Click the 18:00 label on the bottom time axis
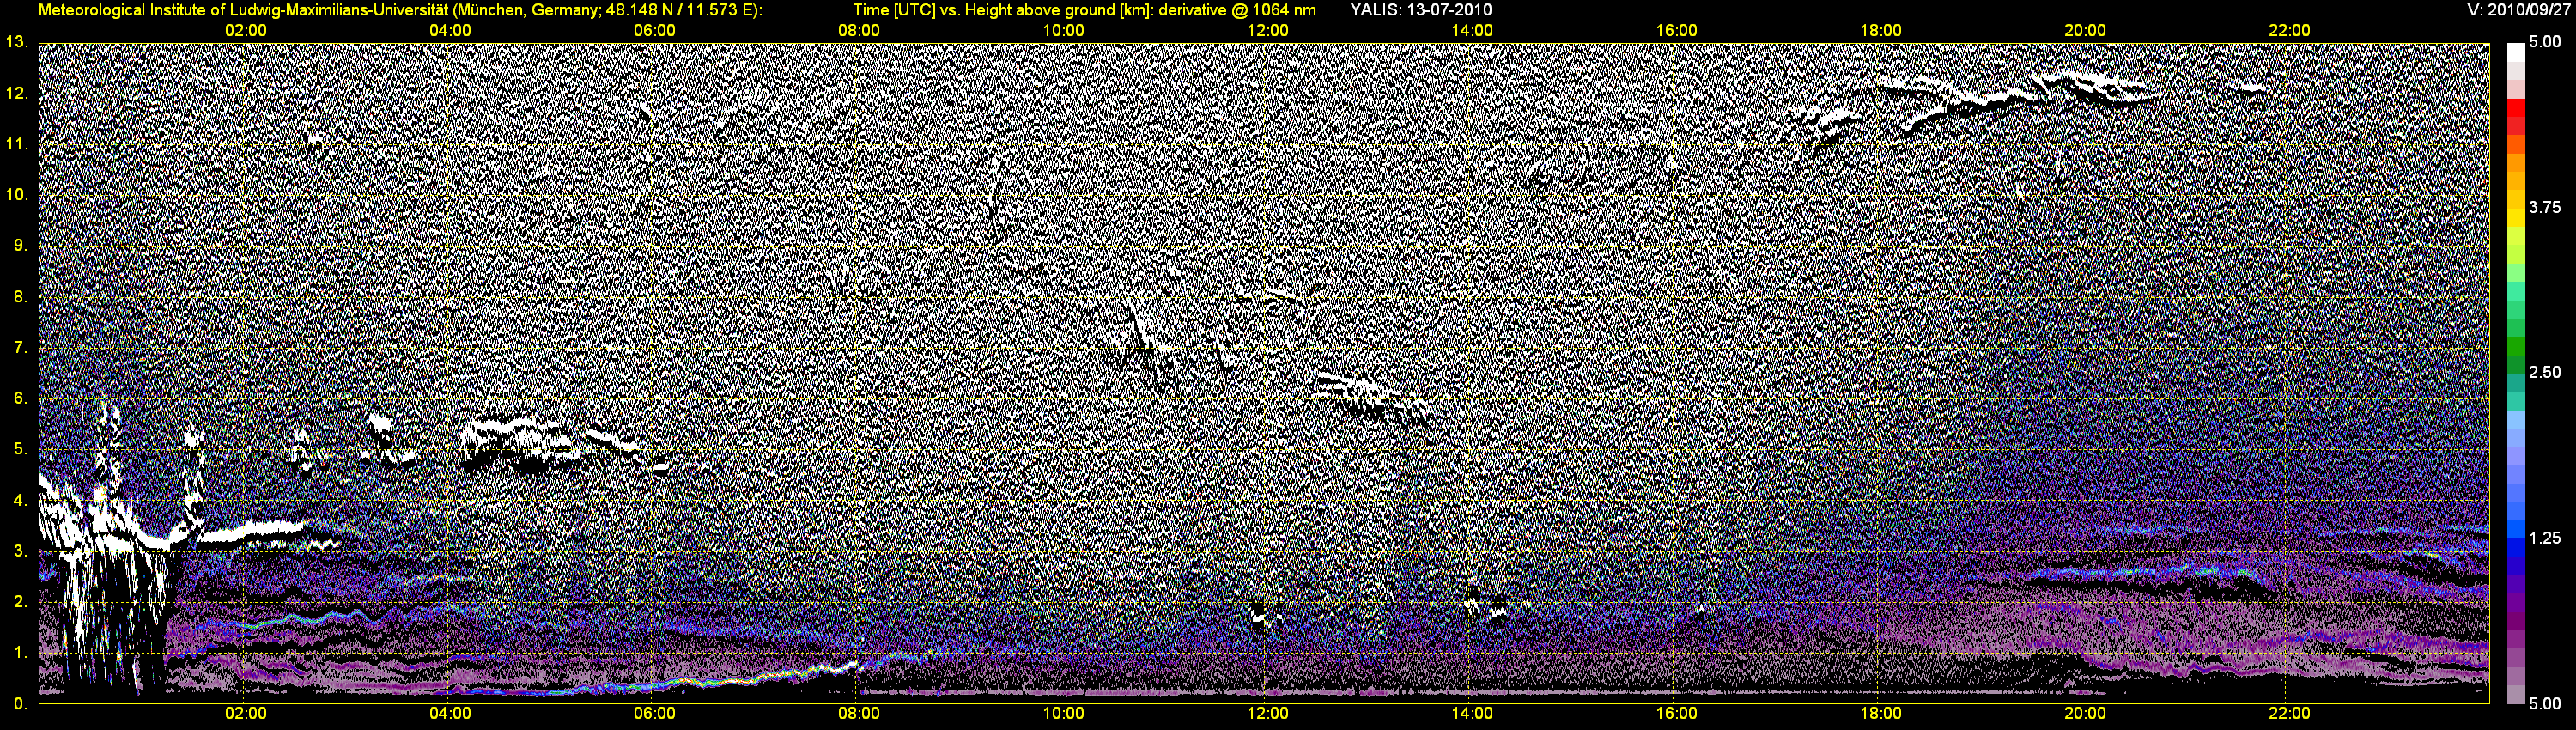Screen dimensions: 2576x730 (1880, 714)
